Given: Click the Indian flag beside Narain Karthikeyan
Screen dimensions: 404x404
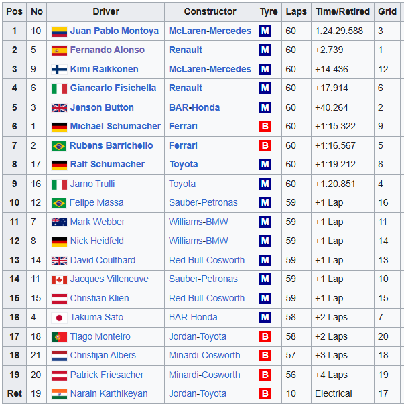Looking at the screenshot, I should pyautogui.click(x=59, y=394).
